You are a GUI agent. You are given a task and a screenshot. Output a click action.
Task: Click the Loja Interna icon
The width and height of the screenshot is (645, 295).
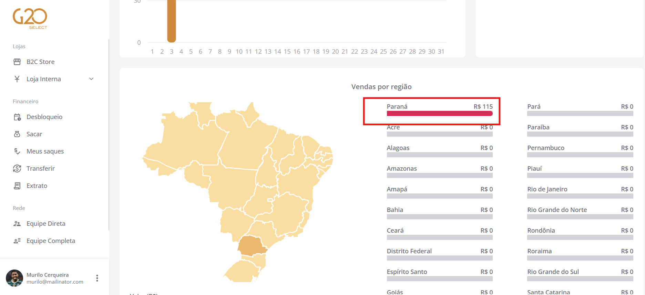point(17,79)
